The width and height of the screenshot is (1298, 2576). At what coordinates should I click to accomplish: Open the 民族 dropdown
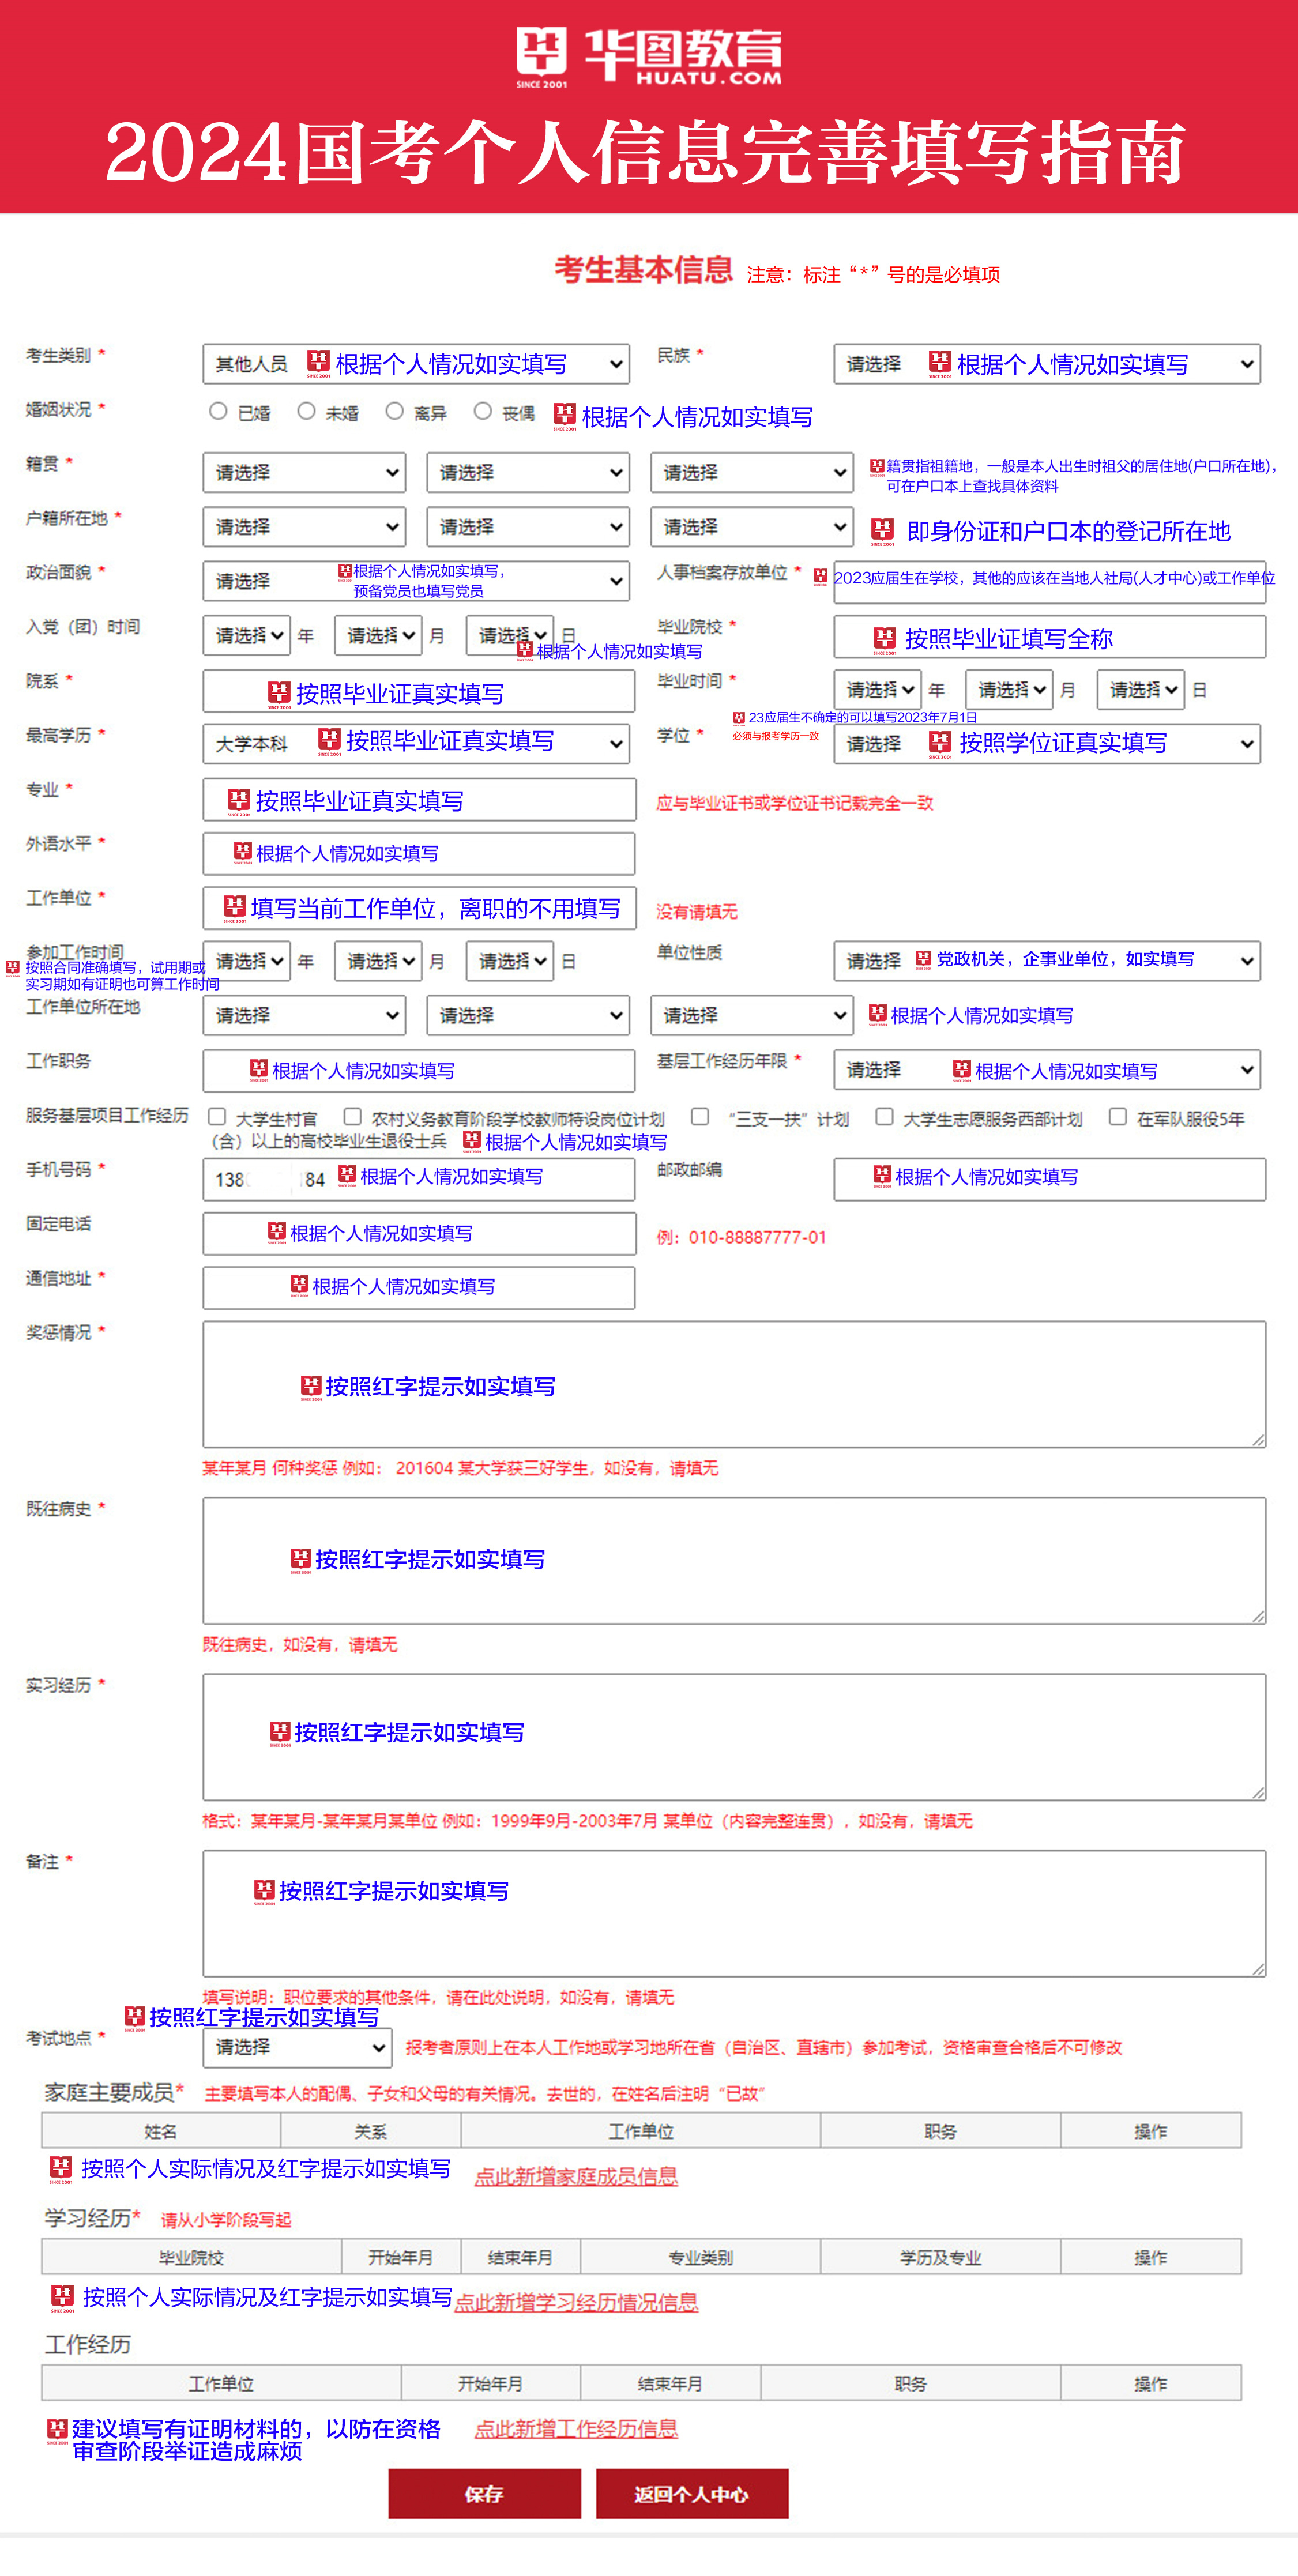tap(1047, 364)
